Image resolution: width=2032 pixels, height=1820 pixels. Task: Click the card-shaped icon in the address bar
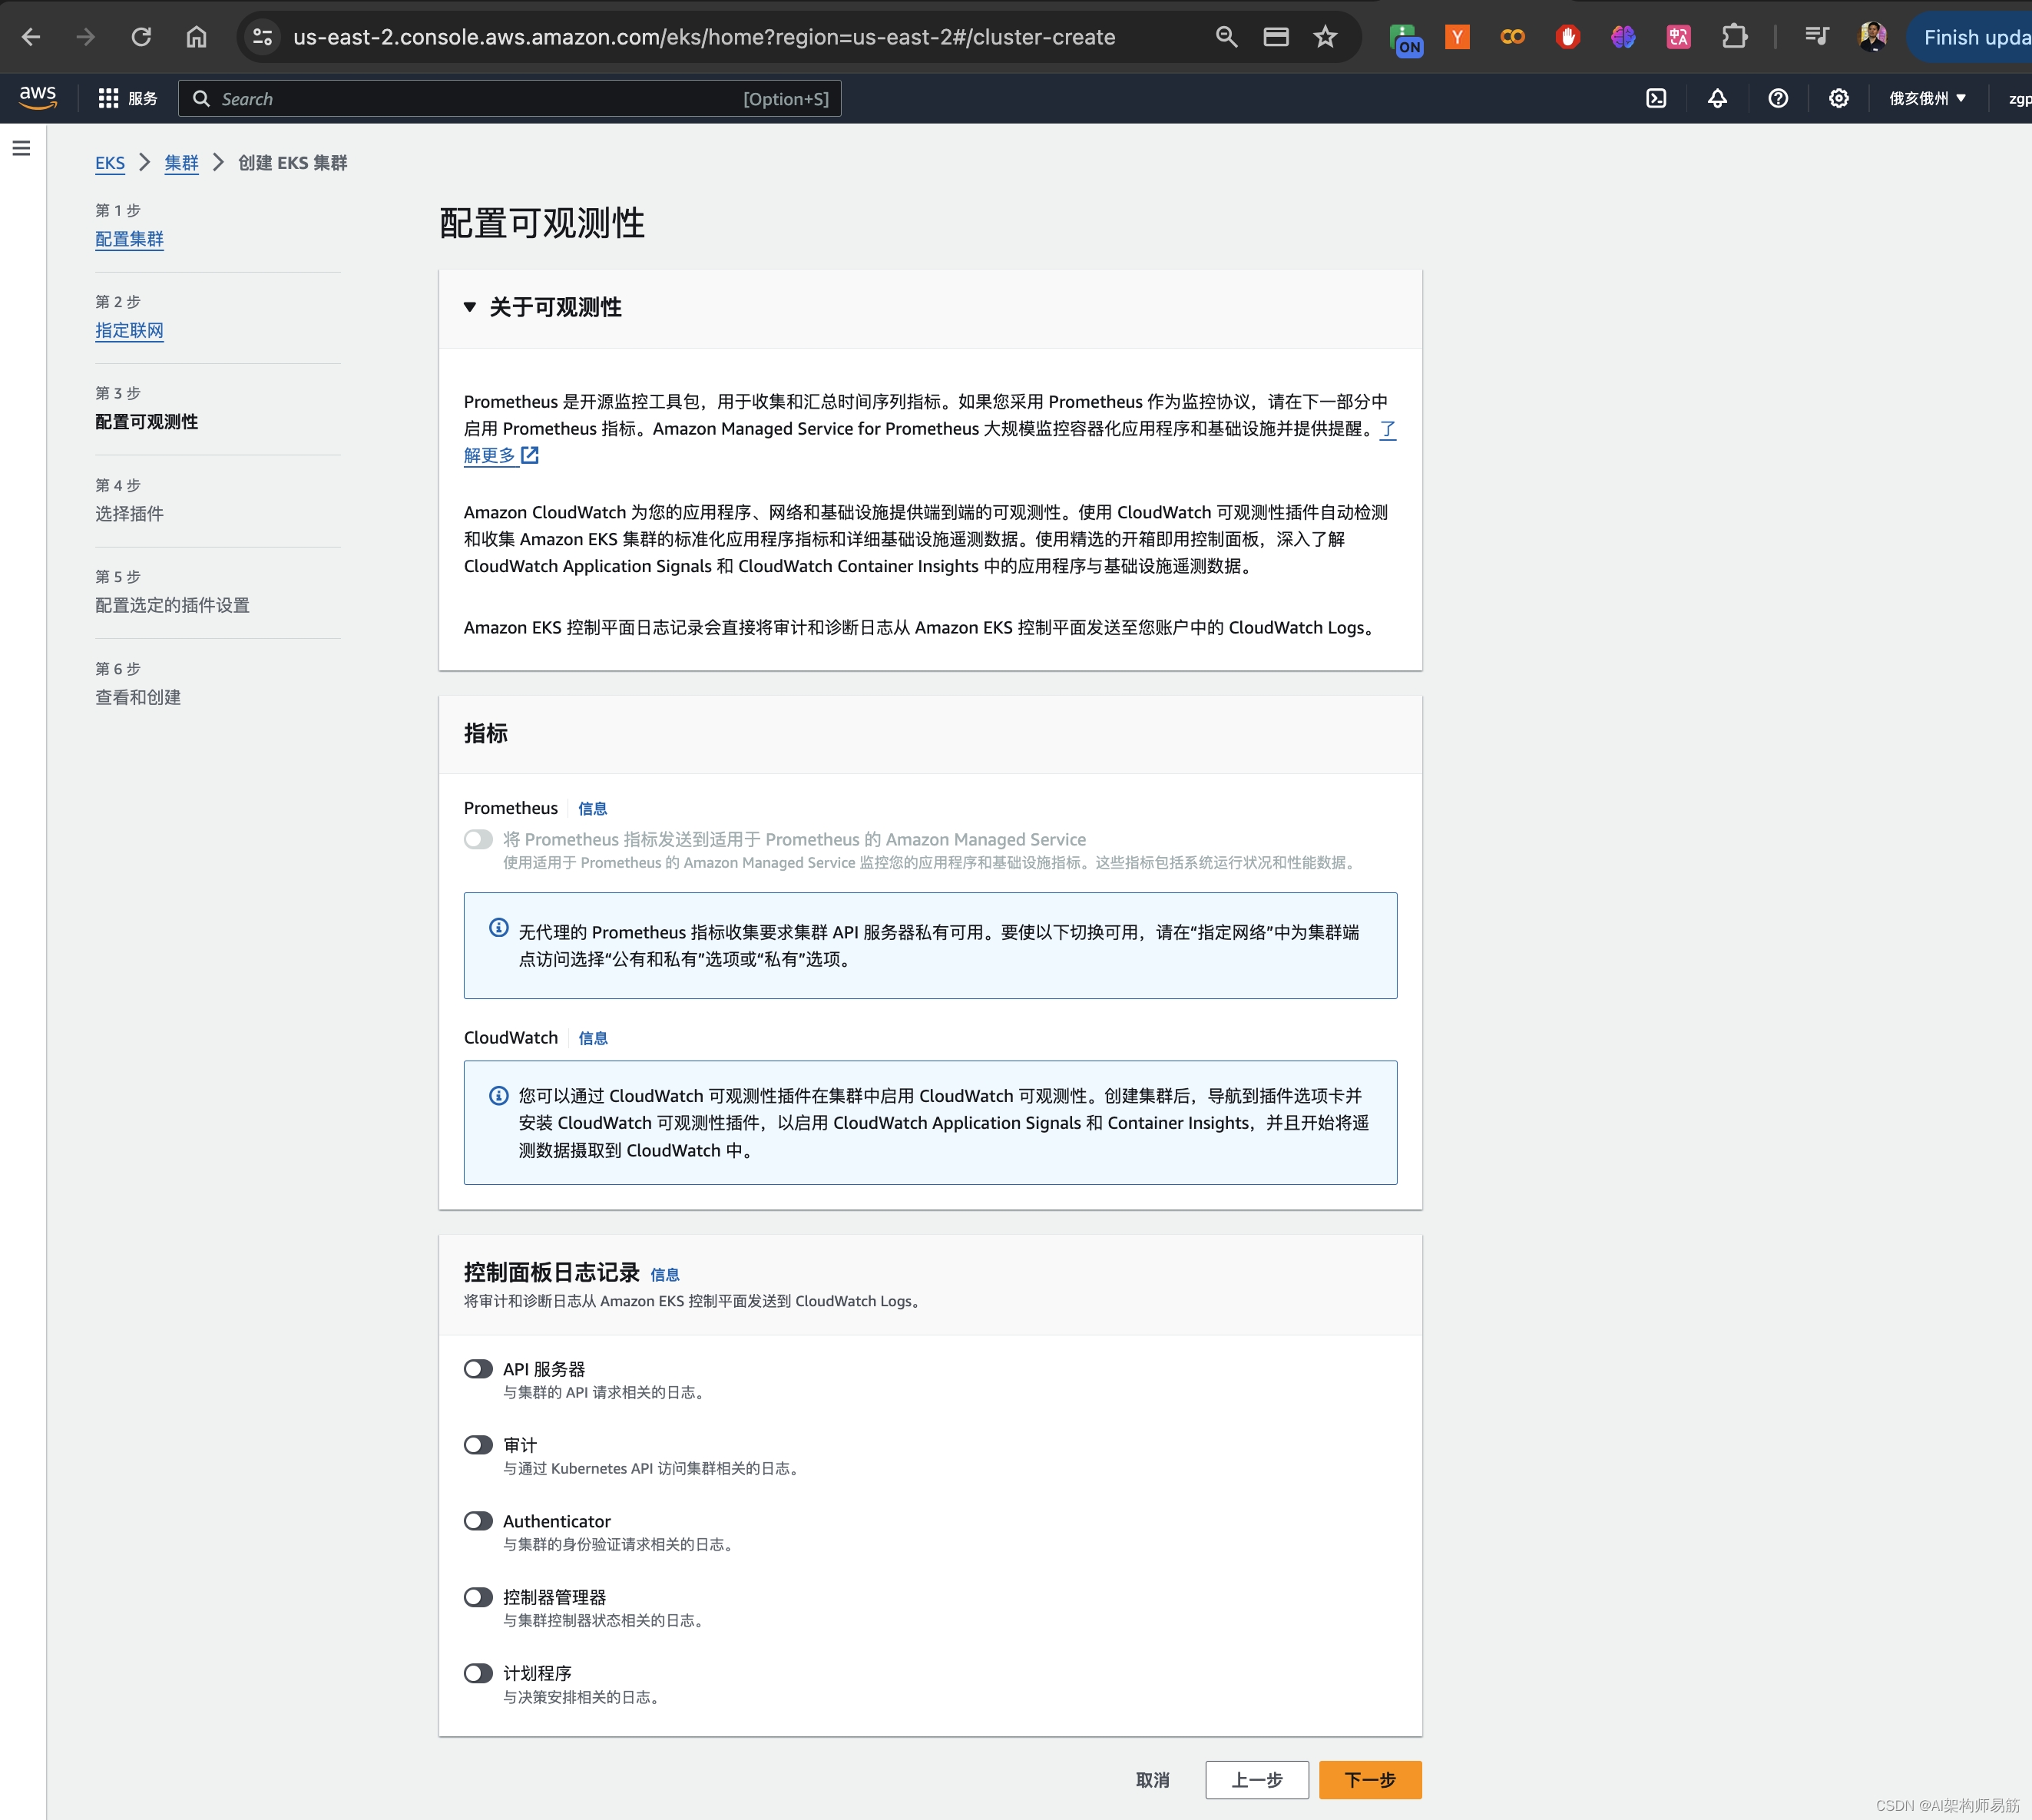[x=1275, y=37]
